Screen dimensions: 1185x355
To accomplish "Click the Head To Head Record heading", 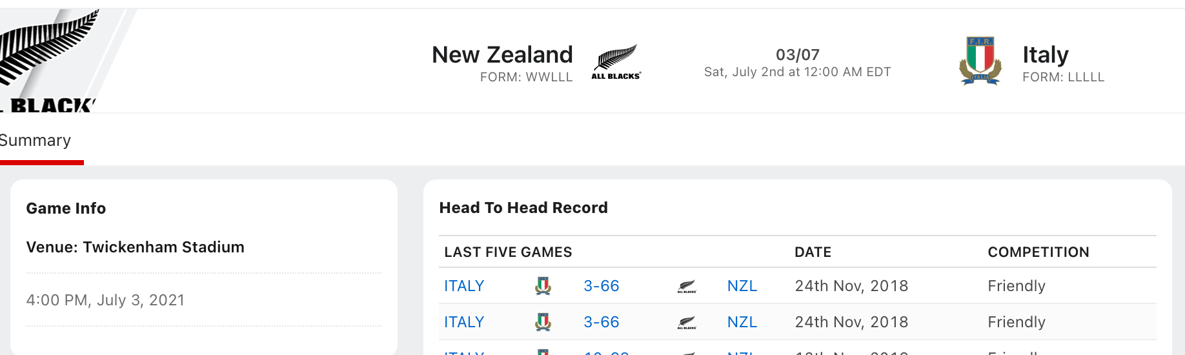I will (523, 208).
